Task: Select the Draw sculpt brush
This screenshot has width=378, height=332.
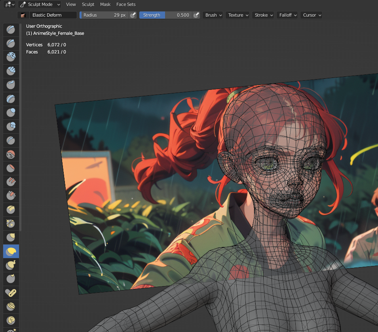Action: tap(11, 30)
